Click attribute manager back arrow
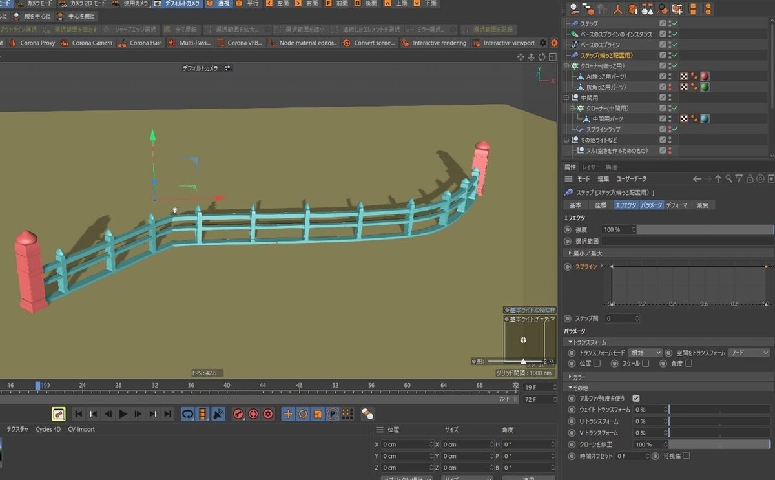 point(696,178)
